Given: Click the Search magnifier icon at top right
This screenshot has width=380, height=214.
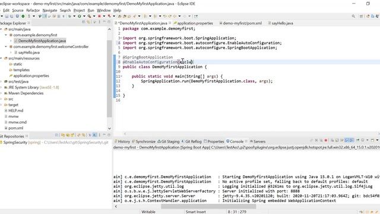Looking at the screenshot, I should point(353,16).
